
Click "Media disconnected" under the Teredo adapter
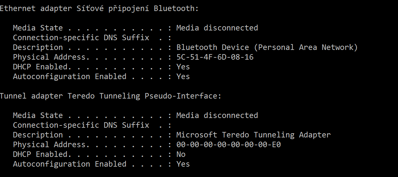point(217,116)
